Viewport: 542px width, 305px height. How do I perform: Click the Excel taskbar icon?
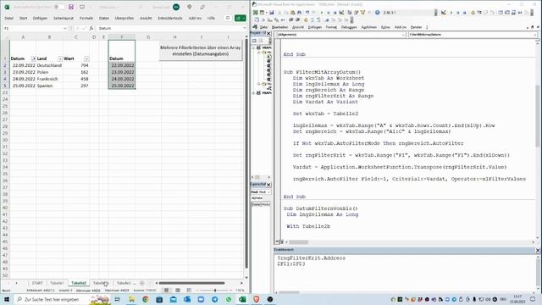tap(242, 299)
